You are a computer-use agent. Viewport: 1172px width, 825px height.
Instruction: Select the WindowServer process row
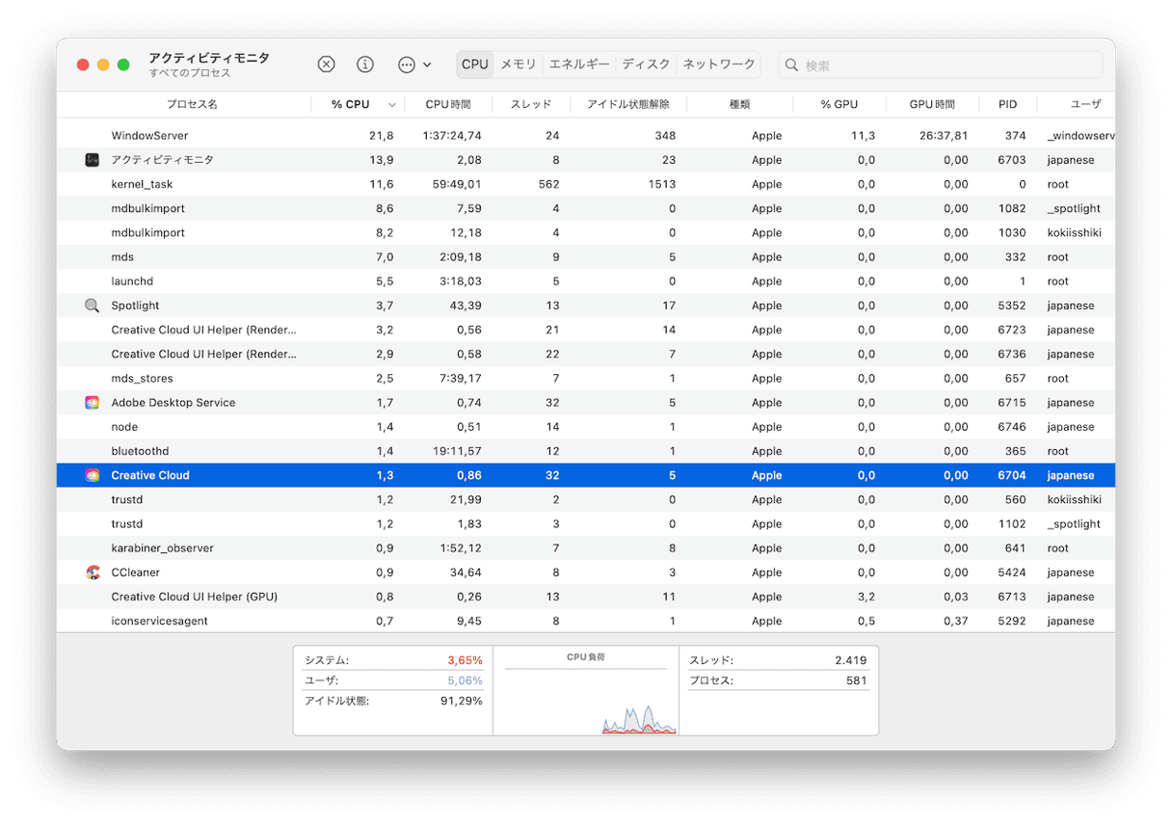pyautogui.click(x=586, y=136)
